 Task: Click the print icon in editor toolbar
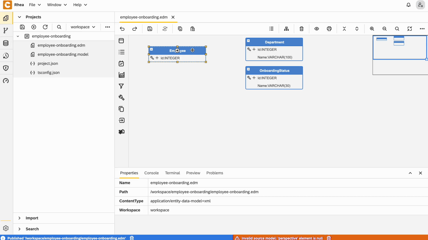pyautogui.click(x=329, y=29)
